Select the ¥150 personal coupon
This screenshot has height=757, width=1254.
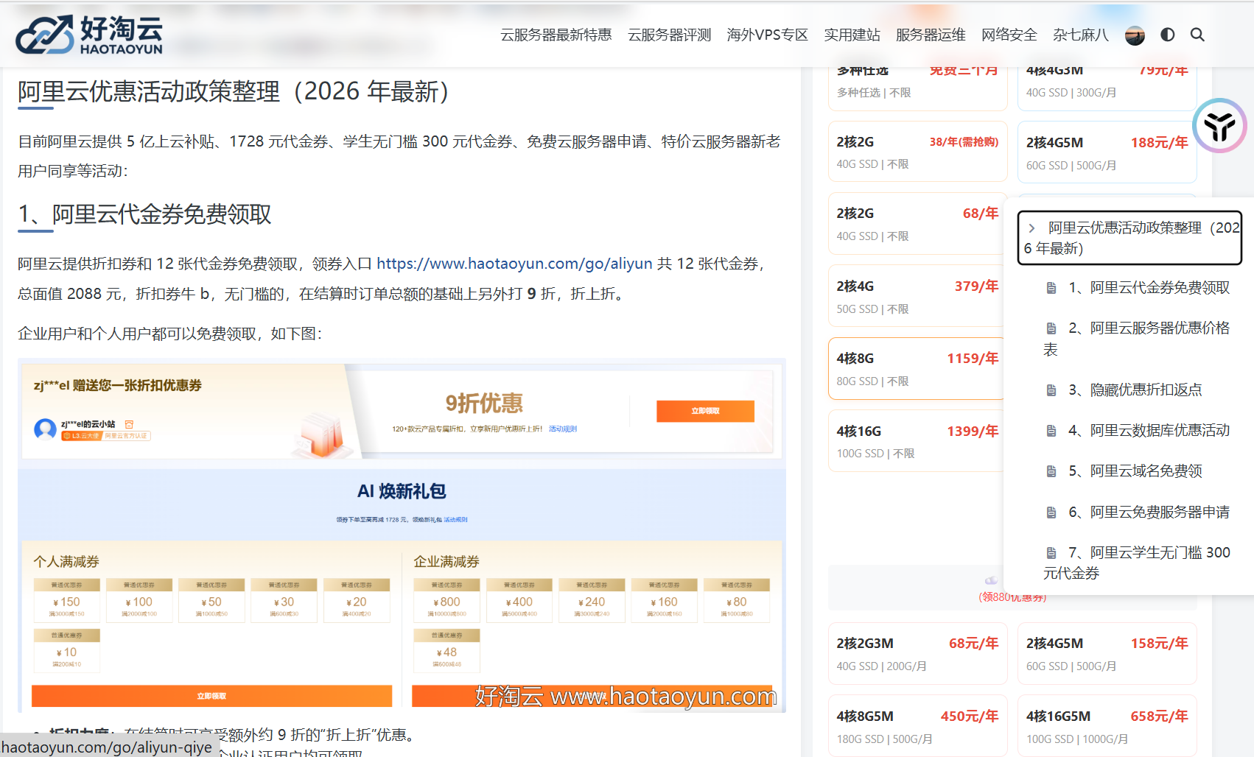tap(67, 600)
